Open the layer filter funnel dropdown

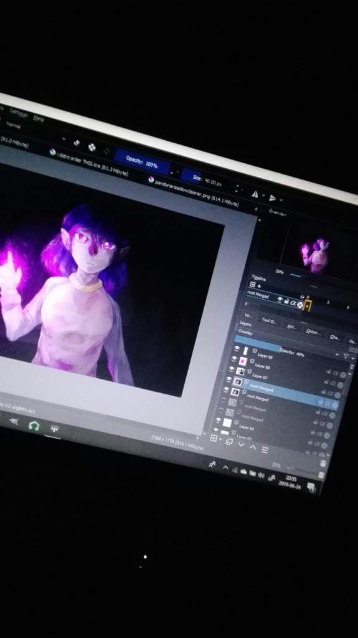tap(347, 356)
